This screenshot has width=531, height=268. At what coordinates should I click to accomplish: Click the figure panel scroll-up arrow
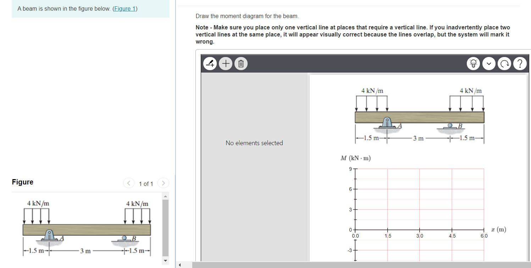pyautogui.click(x=165, y=196)
